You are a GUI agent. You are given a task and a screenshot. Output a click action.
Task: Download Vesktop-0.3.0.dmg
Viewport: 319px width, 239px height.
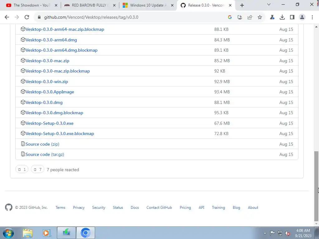44,102
